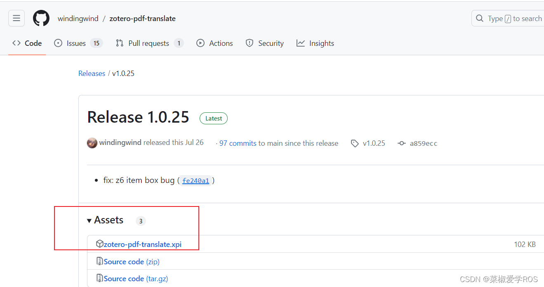Open the windingwind author link in the release byline
This screenshot has height=287, width=544.
pos(120,142)
